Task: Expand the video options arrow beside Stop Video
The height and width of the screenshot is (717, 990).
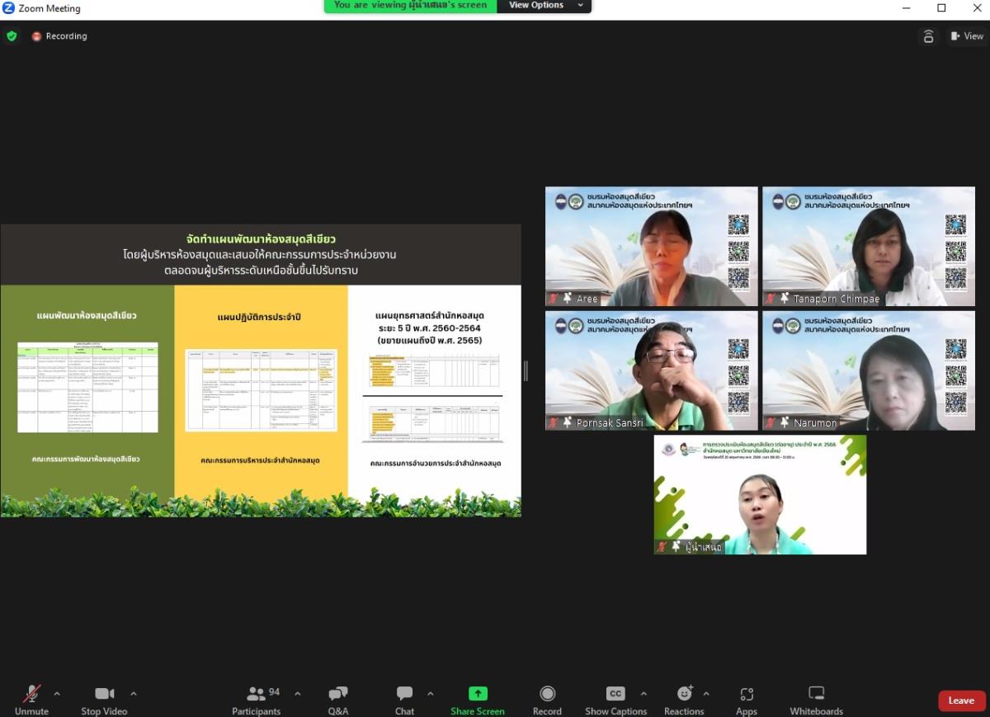Action: [134, 694]
